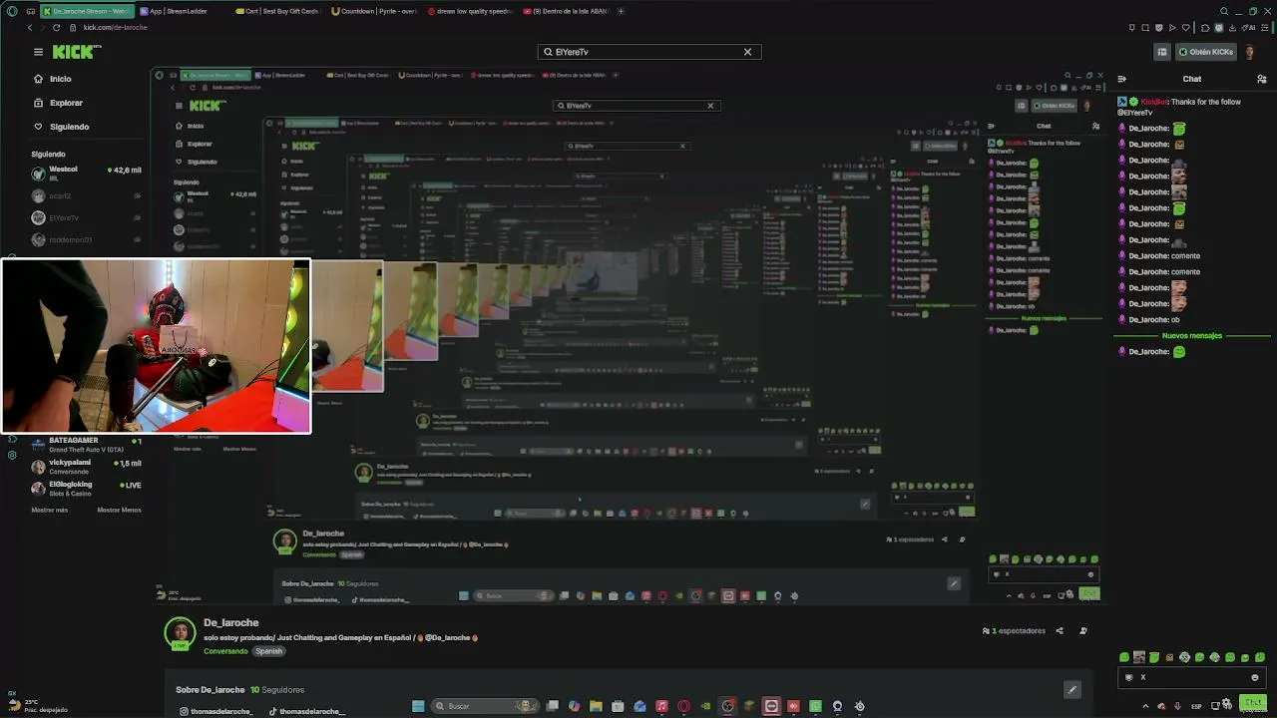Open De_laroche's channel avatar

point(180,633)
